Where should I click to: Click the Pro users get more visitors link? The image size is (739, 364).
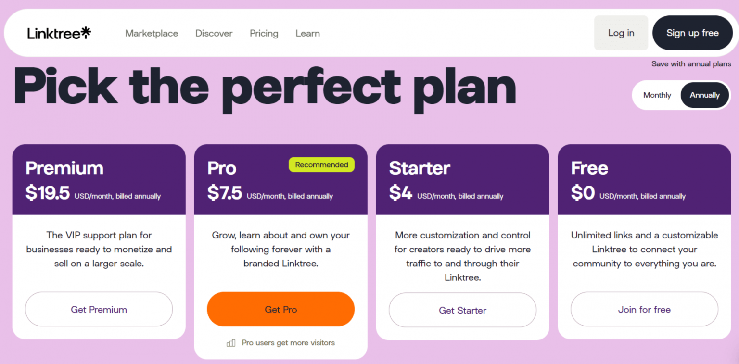click(288, 343)
